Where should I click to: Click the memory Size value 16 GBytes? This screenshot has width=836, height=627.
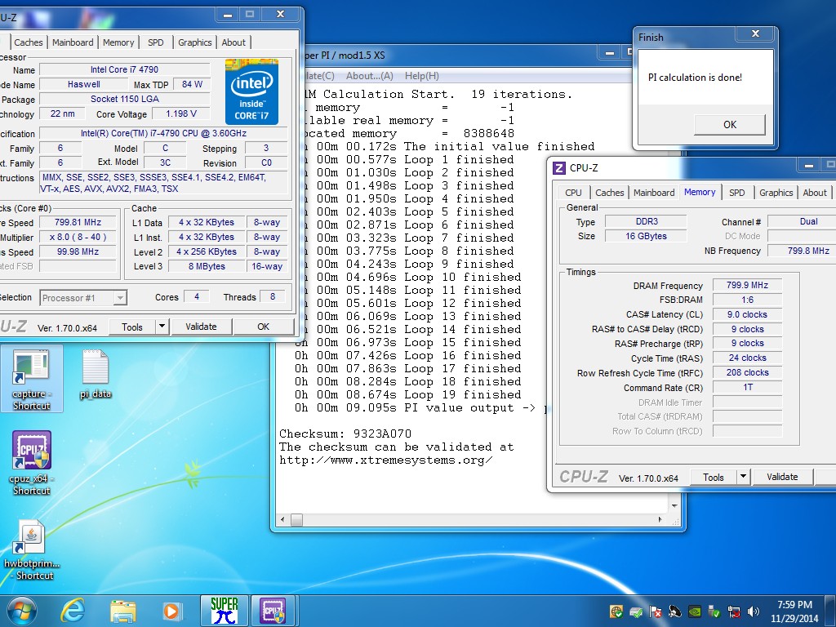(x=646, y=236)
